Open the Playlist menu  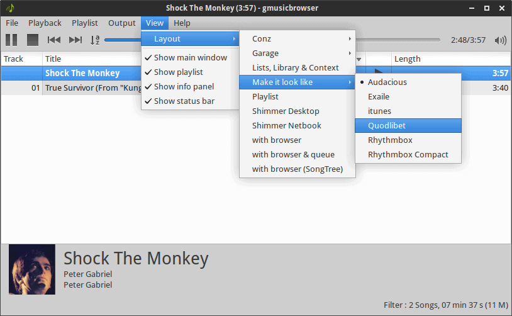tap(84, 23)
